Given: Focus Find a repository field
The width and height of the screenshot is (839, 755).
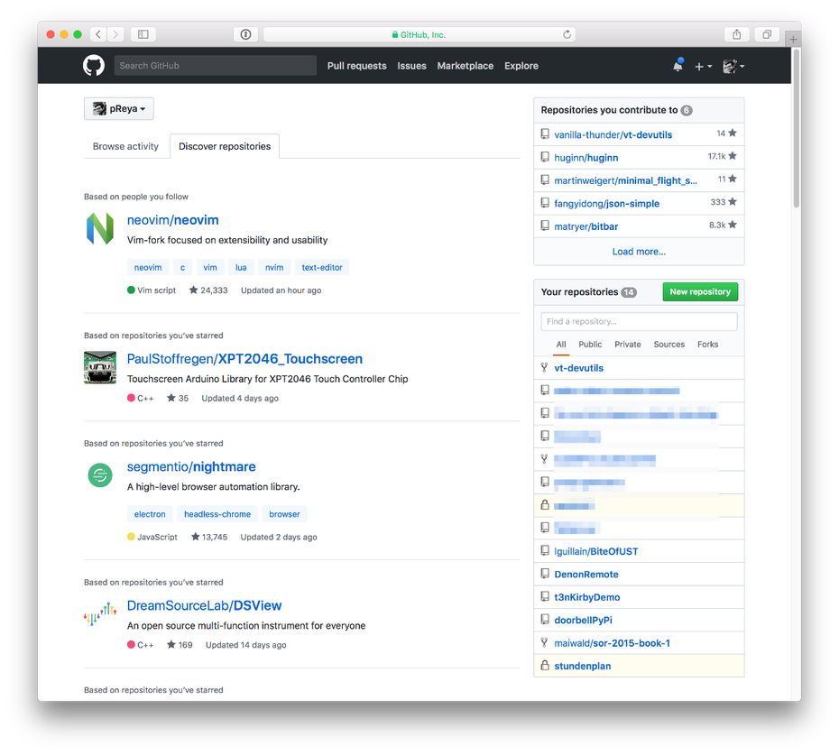Looking at the screenshot, I should [x=639, y=322].
